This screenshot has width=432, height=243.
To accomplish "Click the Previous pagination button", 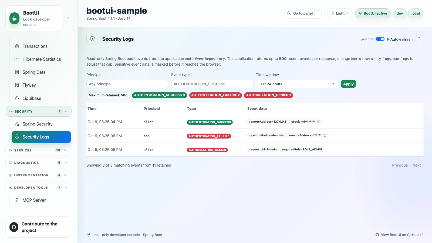I will [400, 165].
